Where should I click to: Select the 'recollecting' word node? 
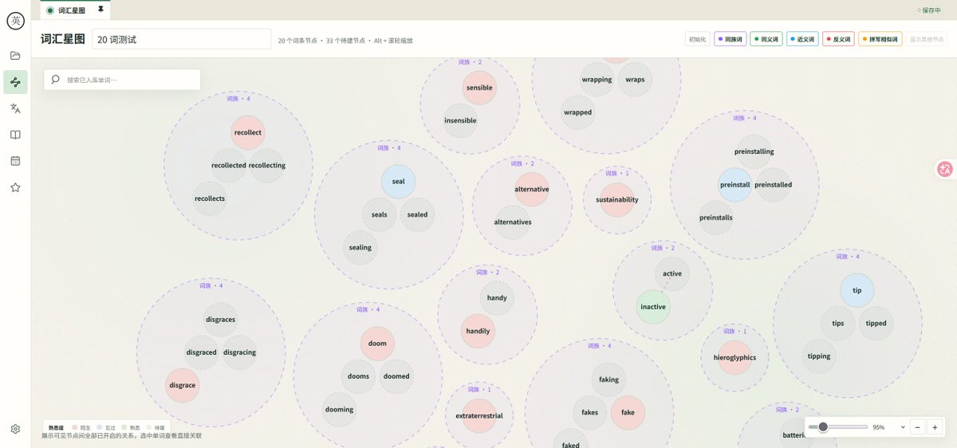(x=266, y=165)
